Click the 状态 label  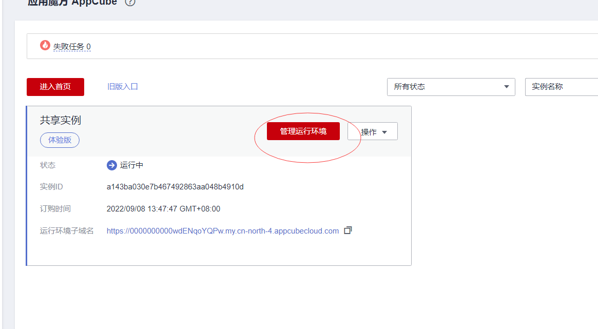[48, 165]
